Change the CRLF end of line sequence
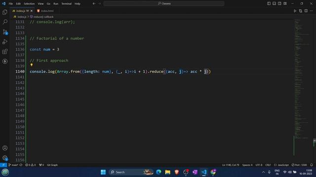Image resolution: width=316 pixels, height=177 pixels. point(268,165)
